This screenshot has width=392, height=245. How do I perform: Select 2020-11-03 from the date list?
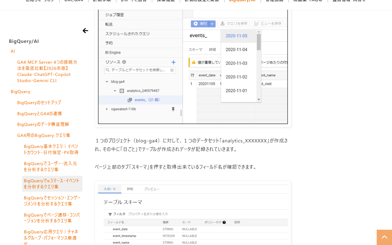236,63
